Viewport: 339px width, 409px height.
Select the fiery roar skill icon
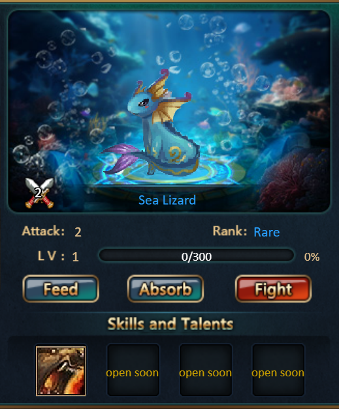[61, 371]
